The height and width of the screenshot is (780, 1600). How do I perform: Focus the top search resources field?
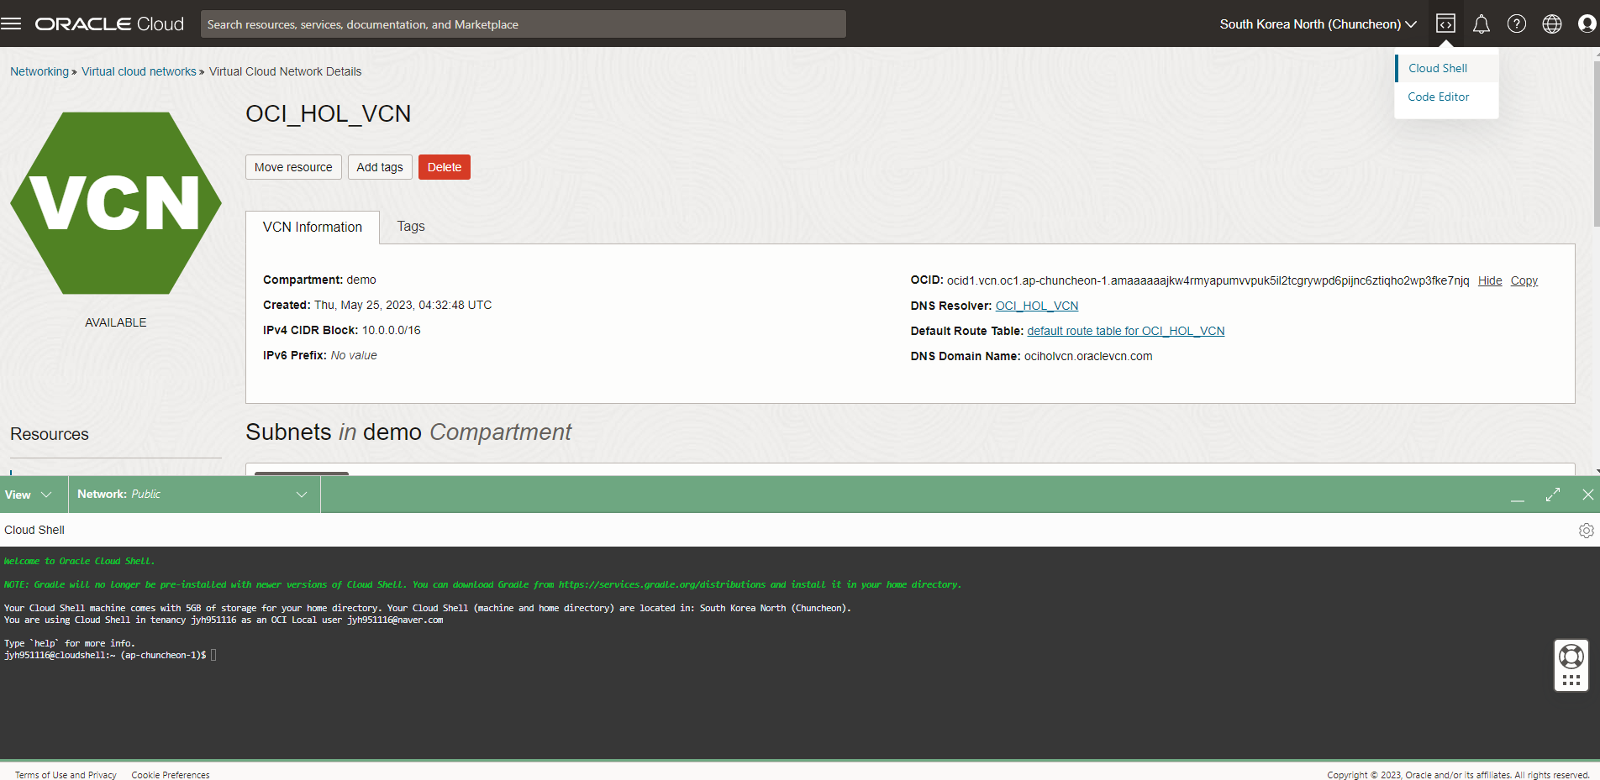(524, 24)
